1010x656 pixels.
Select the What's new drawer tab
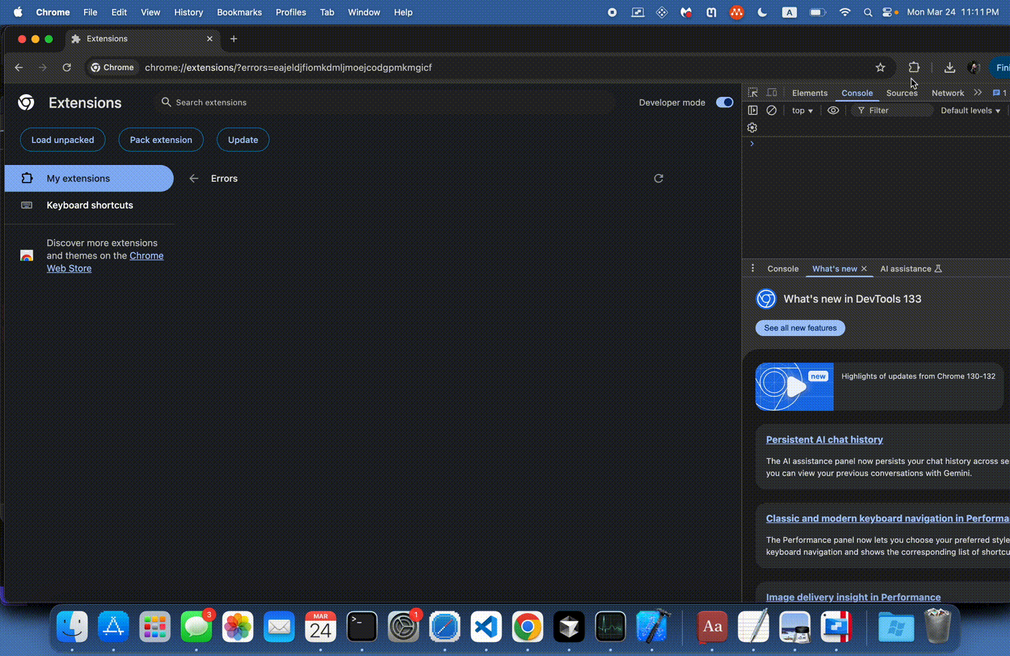834,269
